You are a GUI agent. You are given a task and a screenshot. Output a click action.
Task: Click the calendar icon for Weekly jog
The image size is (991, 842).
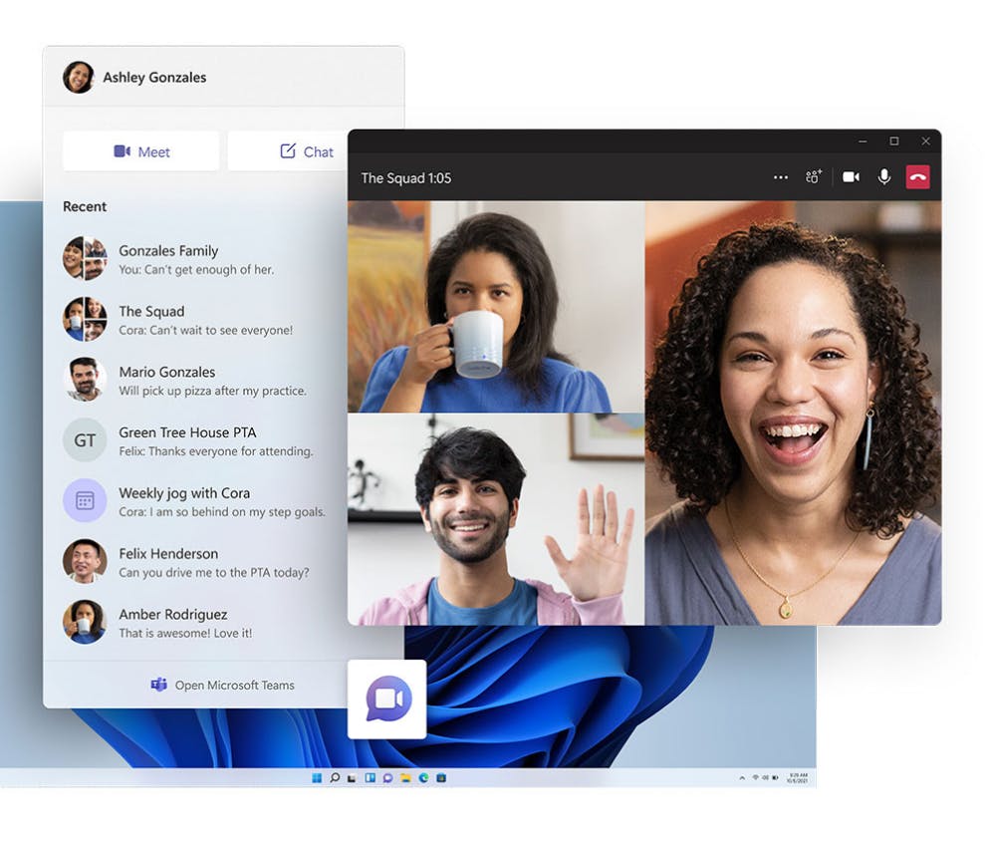[x=85, y=500]
